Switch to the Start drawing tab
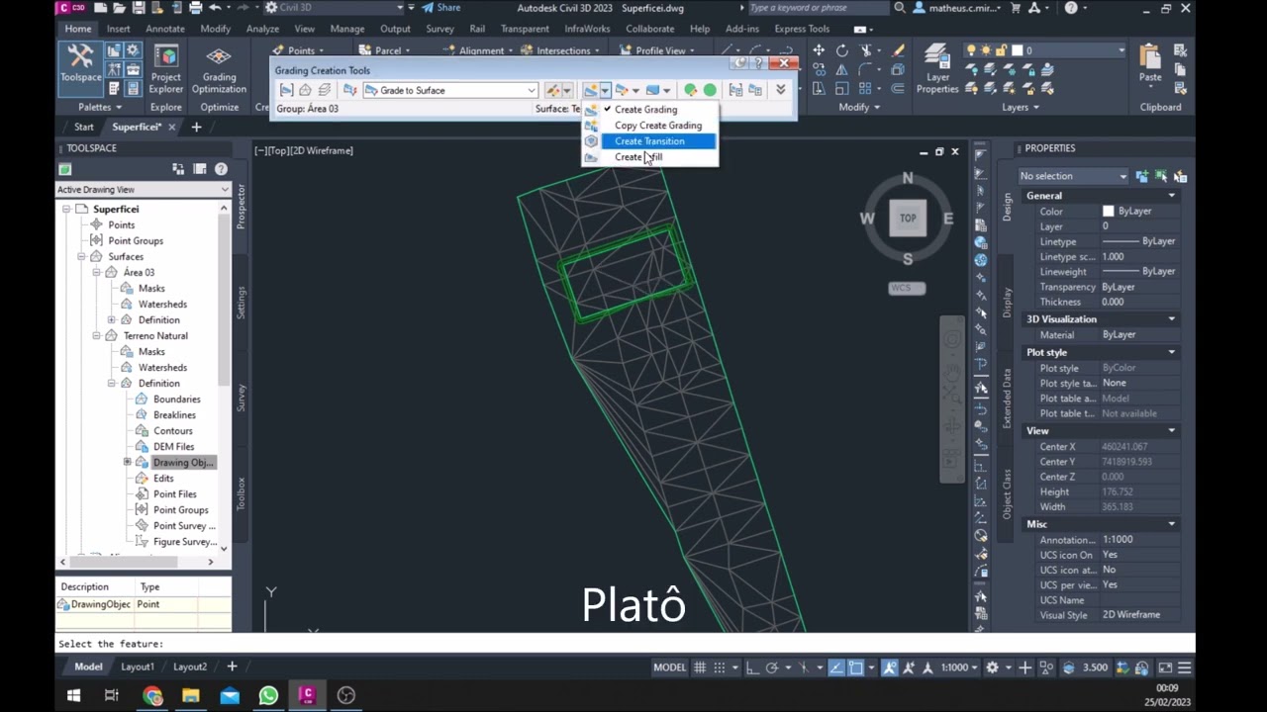Viewport: 1267px width, 712px height. tap(83, 128)
